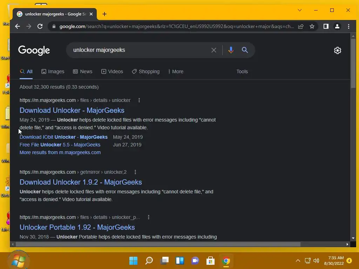
Task: Open the tab search chevron
Action: pyautogui.click(x=300, y=10)
